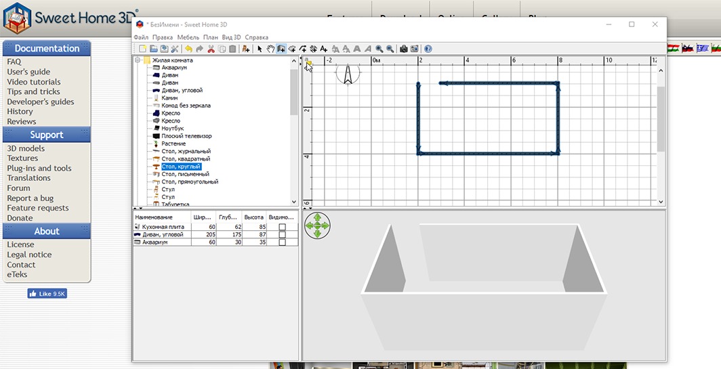Open the Вид 3D menu
Viewport: 721px width, 369px height.
pos(231,37)
